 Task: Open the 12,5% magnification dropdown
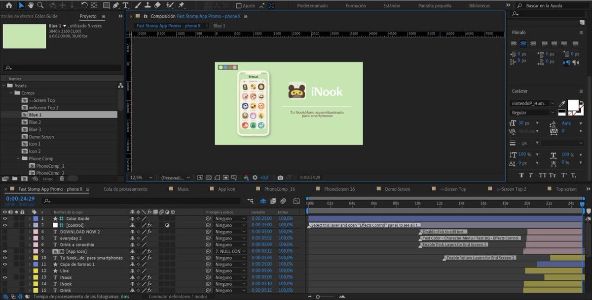coord(141,178)
